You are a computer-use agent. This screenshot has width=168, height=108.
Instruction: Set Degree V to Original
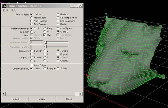[x=58, y=61]
